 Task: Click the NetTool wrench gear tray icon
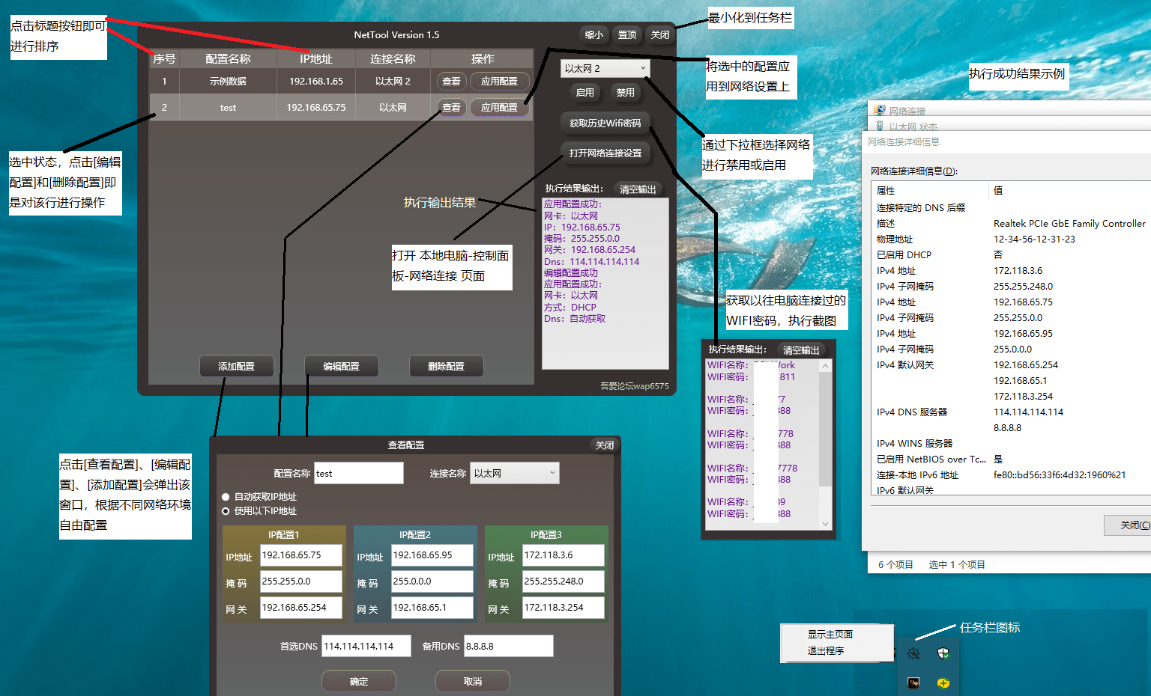[x=913, y=653]
